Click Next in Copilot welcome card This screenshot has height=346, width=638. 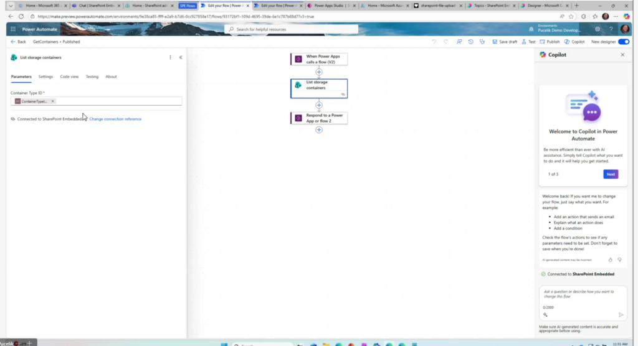tap(611, 174)
